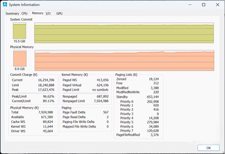Open the CPU tab
The height and width of the screenshot is (154, 225).
click(x=24, y=14)
